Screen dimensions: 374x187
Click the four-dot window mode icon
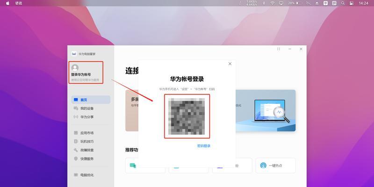tap(279, 49)
